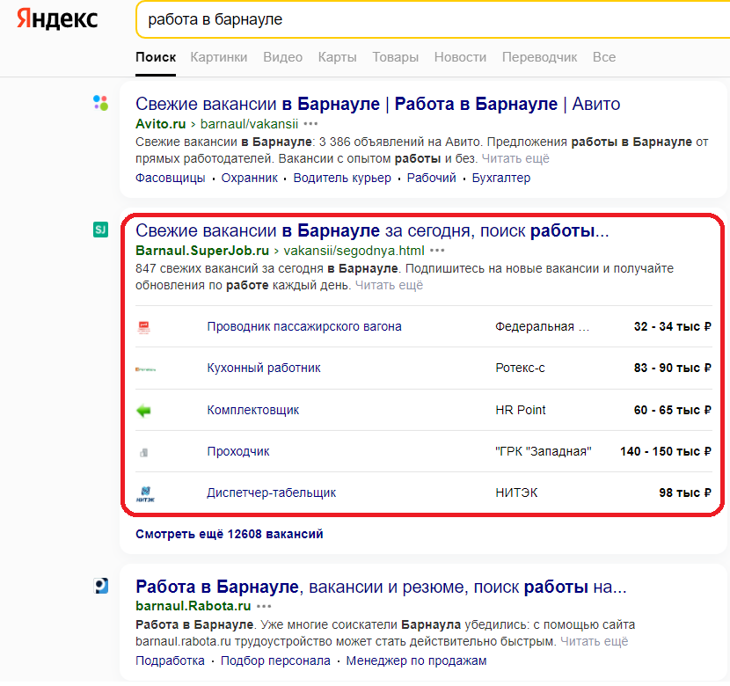Image resolution: width=730 pixels, height=686 pixels.
Task: Click the search field containing работа в барнауле
Action: click(x=433, y=19)
